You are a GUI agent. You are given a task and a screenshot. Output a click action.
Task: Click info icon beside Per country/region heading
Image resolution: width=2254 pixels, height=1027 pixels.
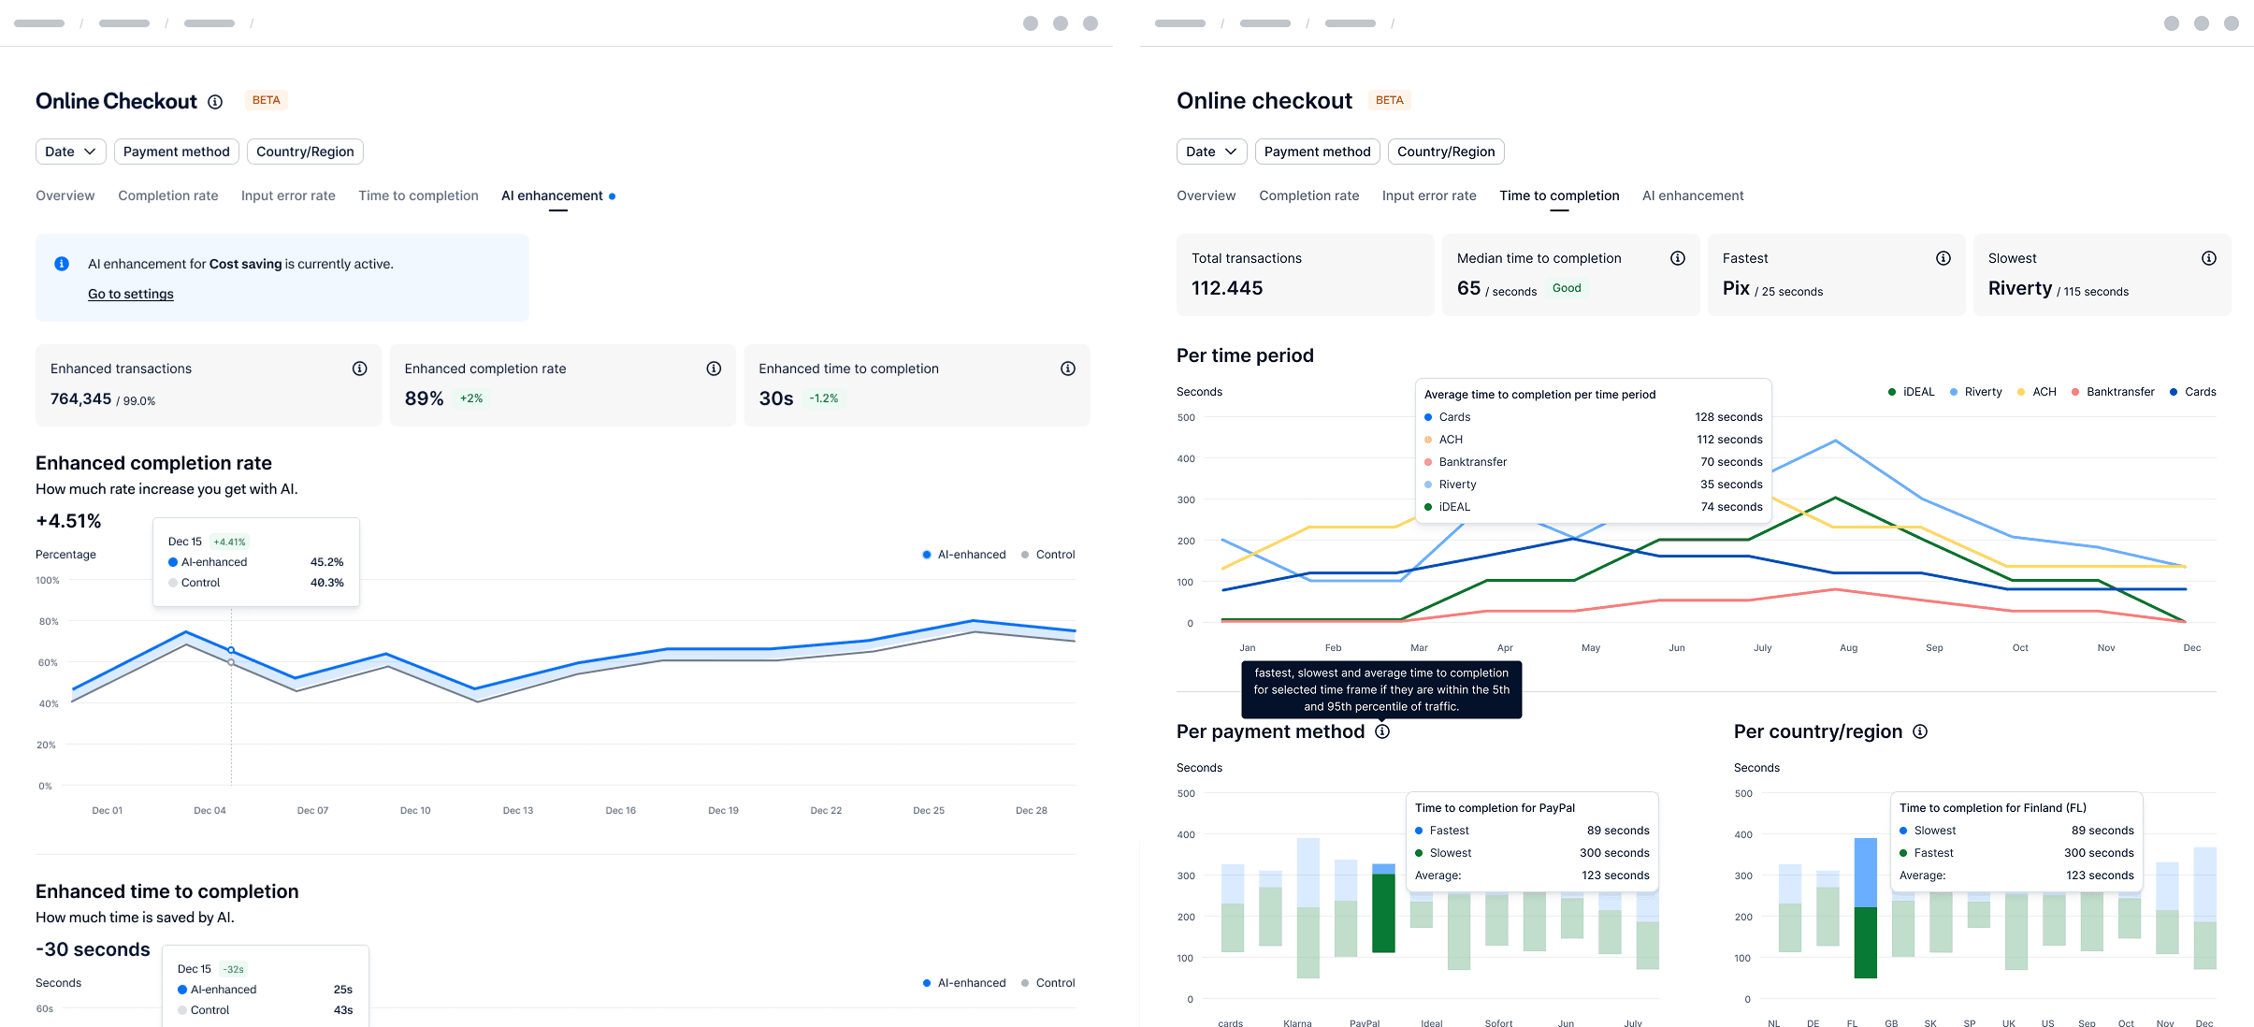click(1920, 731)
